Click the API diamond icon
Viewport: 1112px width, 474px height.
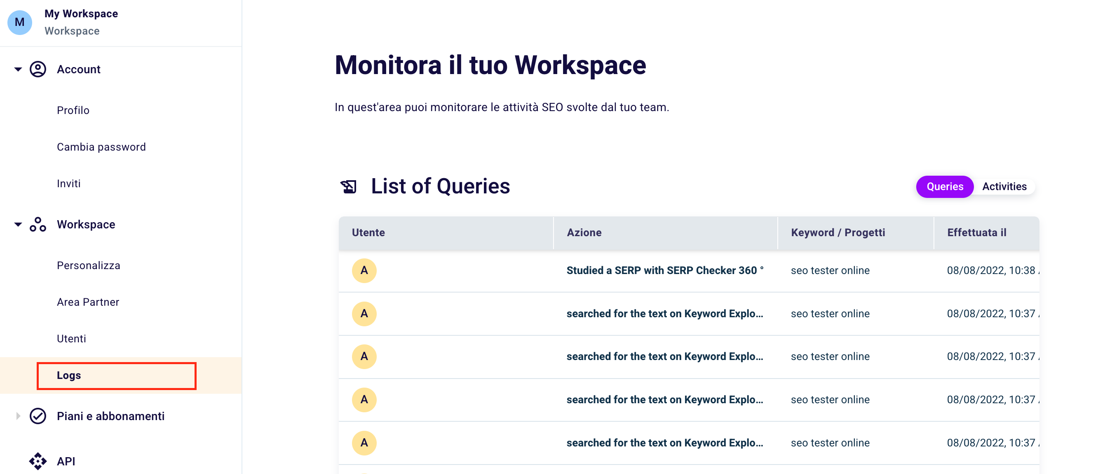tap(38, 462)
